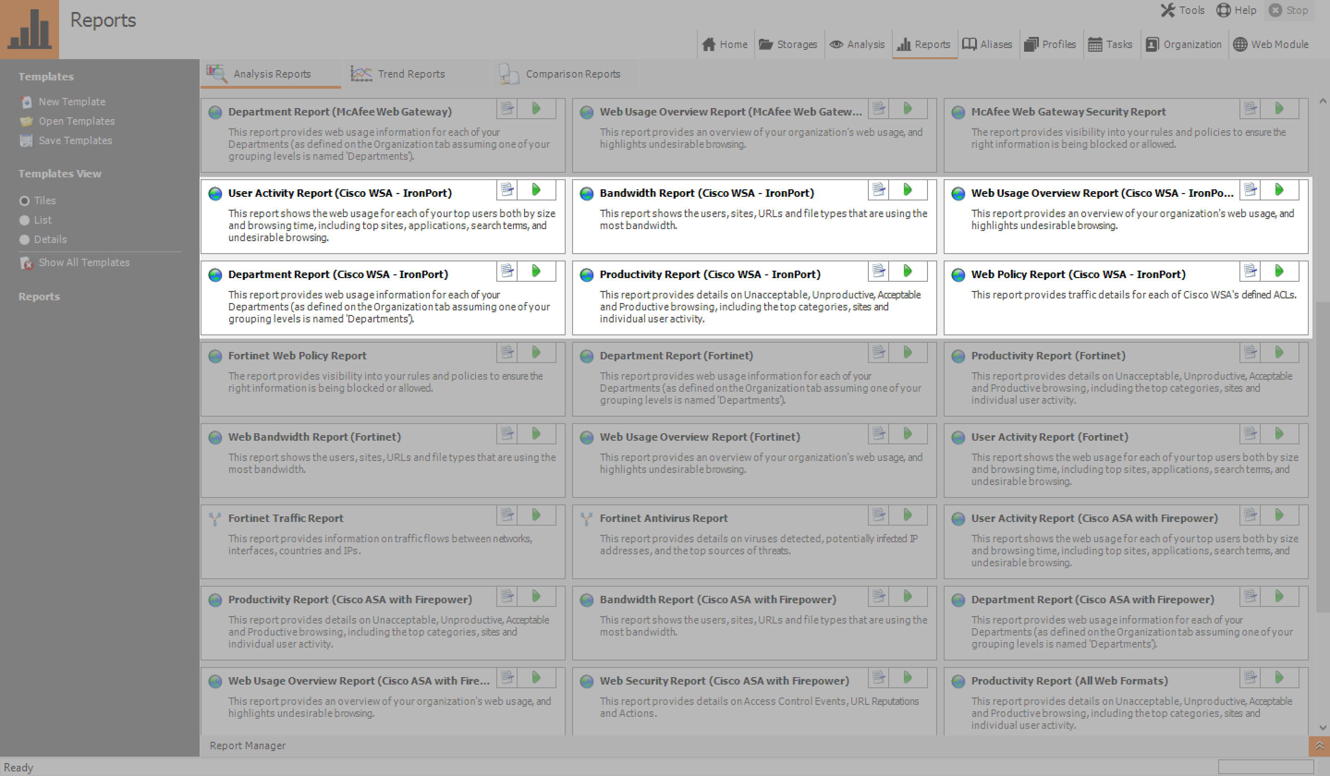Run the Department Report (McAfee Web Gateway)

[536, 109]
